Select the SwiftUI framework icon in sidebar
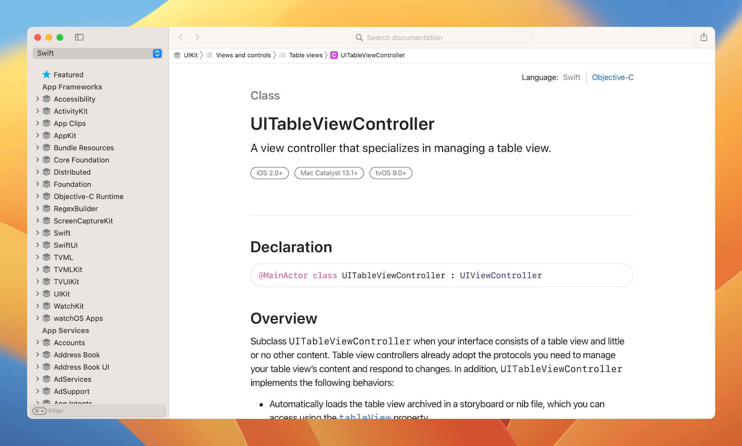 coord(46,245)
